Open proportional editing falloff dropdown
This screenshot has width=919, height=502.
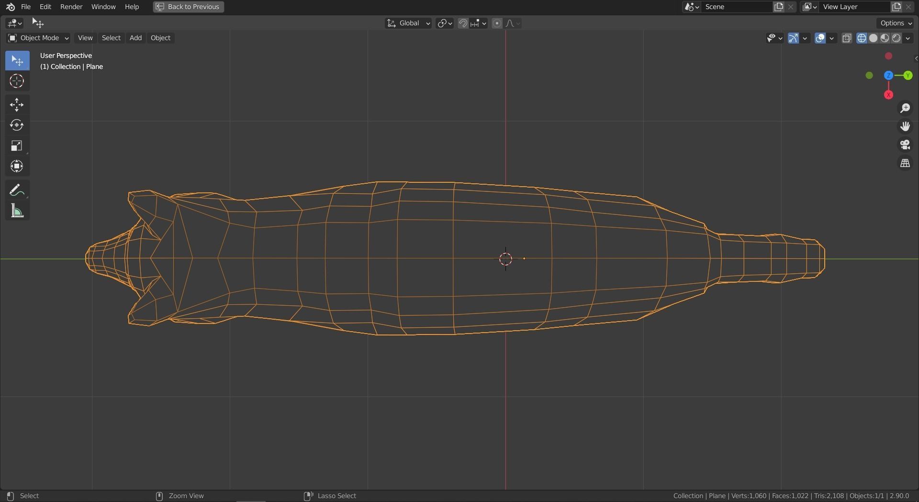[513, 23]
